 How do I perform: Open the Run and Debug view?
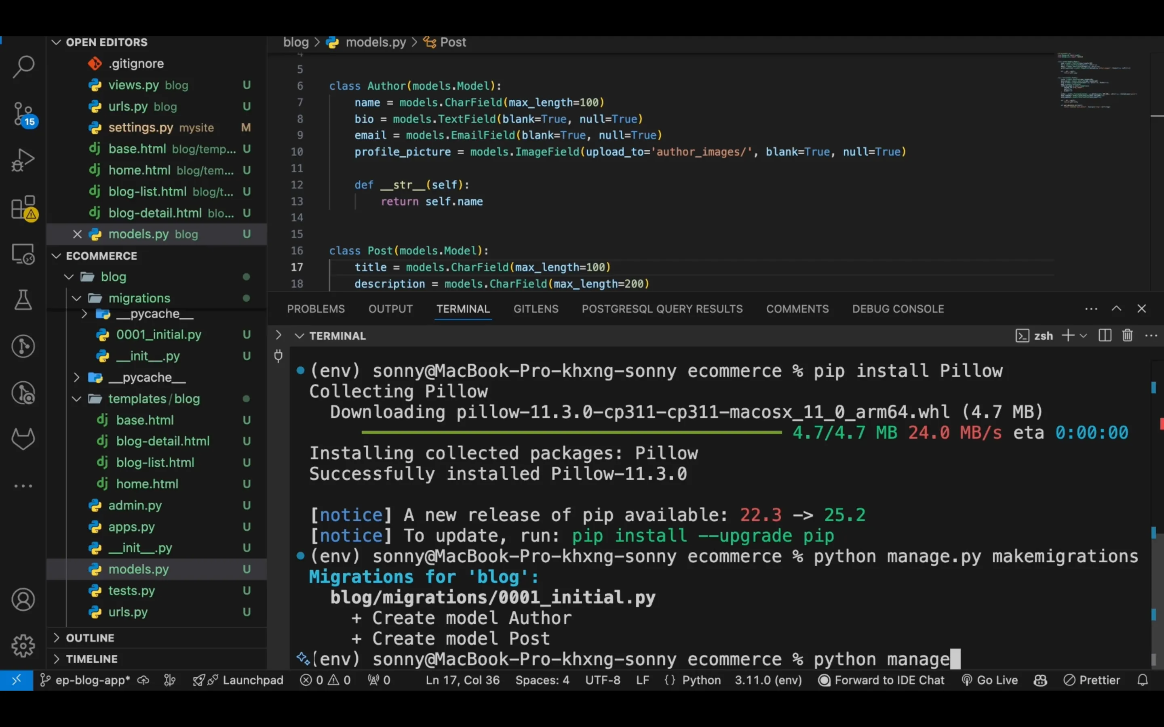[x=23, y=160]
